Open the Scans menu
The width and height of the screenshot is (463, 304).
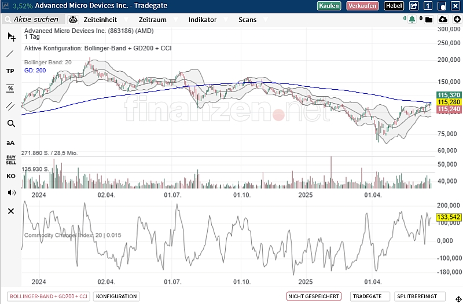(x=247, y=19)
